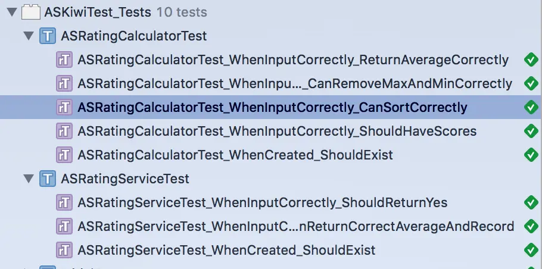Click the CanSortCorrectly test method icon
Viewport: 542px width, 269px height.
coord(64,107)
